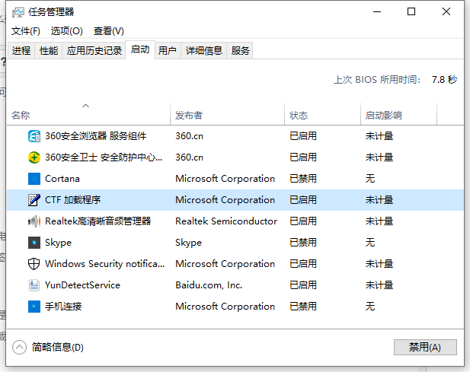Sort by the 状态 column header
Viewport: 470px width, 372px height.
click(x=299, y=116)
